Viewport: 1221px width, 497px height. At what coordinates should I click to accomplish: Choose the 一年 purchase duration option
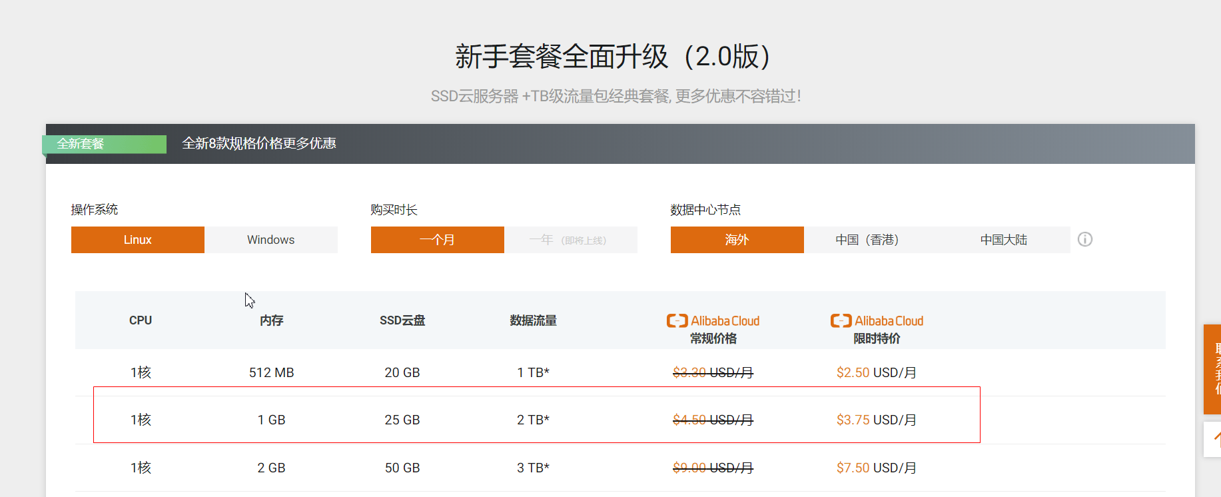coord(571,240)
